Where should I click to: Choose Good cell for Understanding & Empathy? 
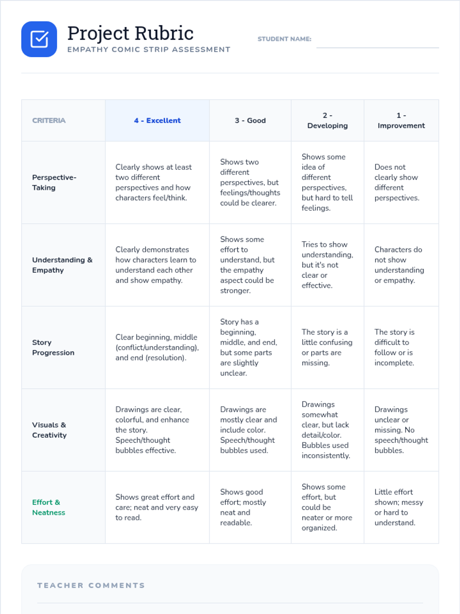tap(250, 265)
